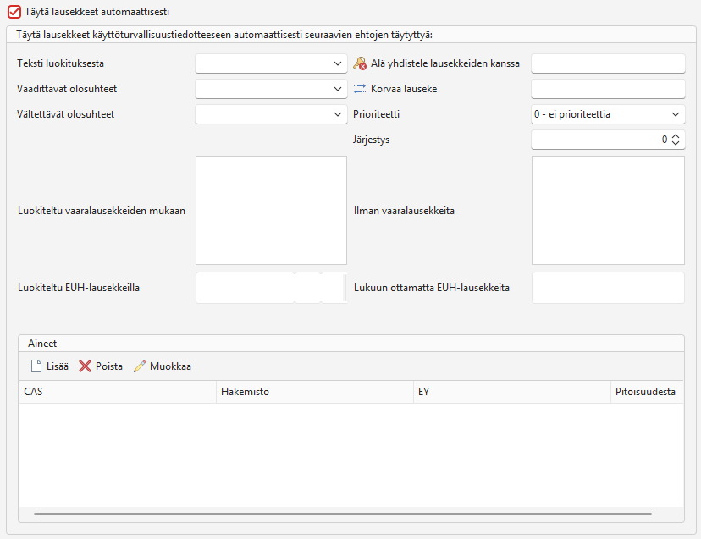Click the horizontal scrollbar in Aineet table
701x539 pixels.
tap(343, 514)
